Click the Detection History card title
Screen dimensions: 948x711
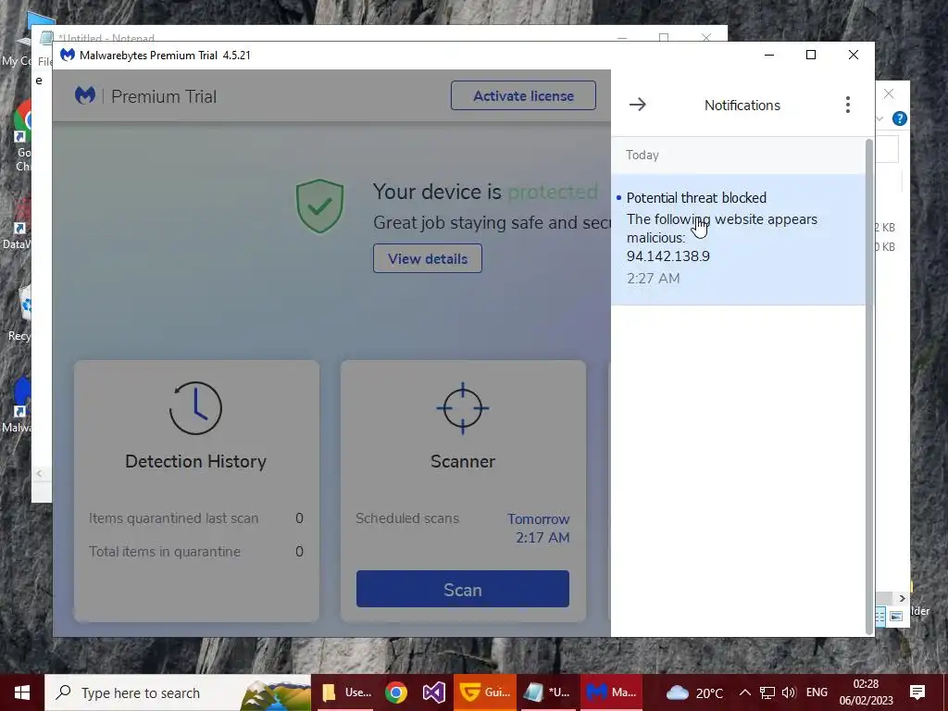pyautogui.click(x=195, y=461)
